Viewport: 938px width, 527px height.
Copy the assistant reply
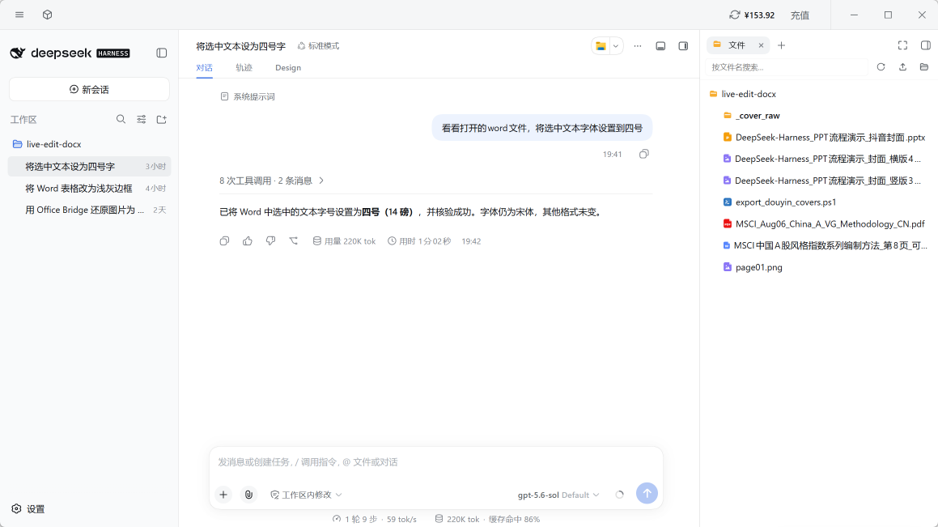pos(224,241)
